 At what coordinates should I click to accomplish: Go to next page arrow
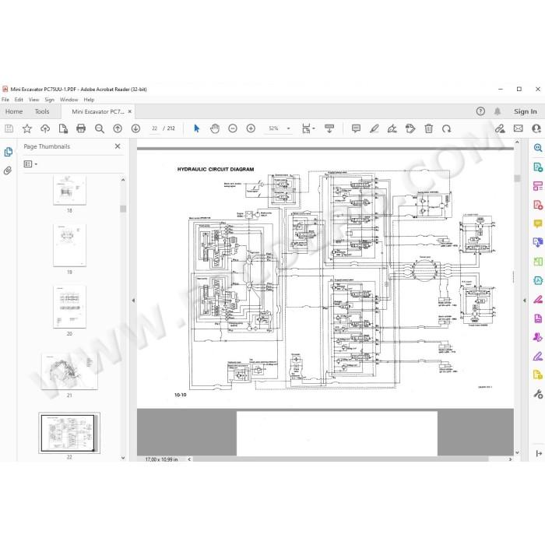point(136,128)
